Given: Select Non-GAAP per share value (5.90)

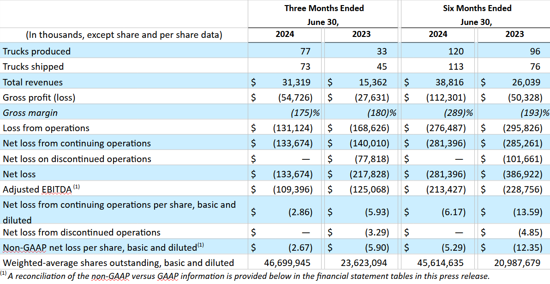Looking at the screenshot, I should 377,248.
